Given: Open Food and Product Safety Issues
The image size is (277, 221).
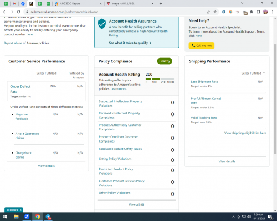Looking at the screenshot, I should (120, 149).
